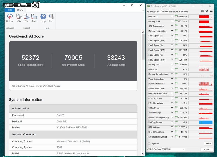Click the 94.1 % TDP power consumption value

tap(182, 118)
